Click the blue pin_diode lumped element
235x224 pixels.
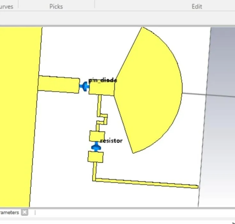tap(85, 86)
